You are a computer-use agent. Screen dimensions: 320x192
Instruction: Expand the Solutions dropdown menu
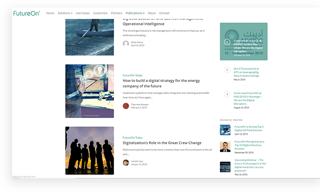65,13
